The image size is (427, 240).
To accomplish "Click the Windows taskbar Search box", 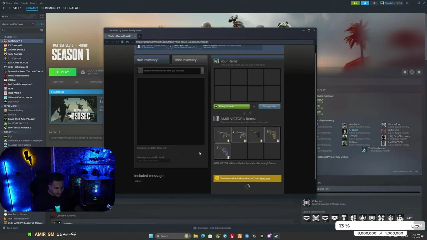I will (172, 236).
